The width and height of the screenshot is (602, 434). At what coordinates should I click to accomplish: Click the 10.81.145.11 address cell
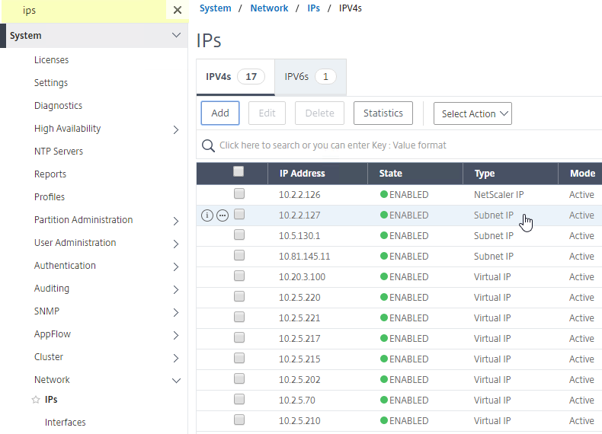click(305, 257)
